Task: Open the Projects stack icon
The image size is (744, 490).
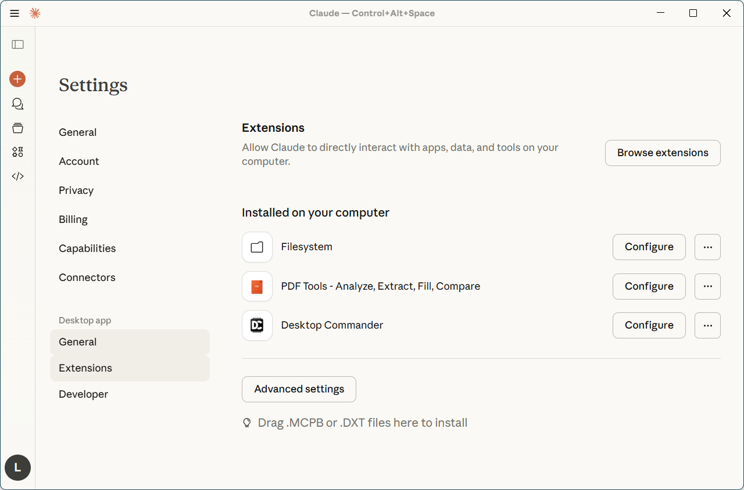Action: 17,128
